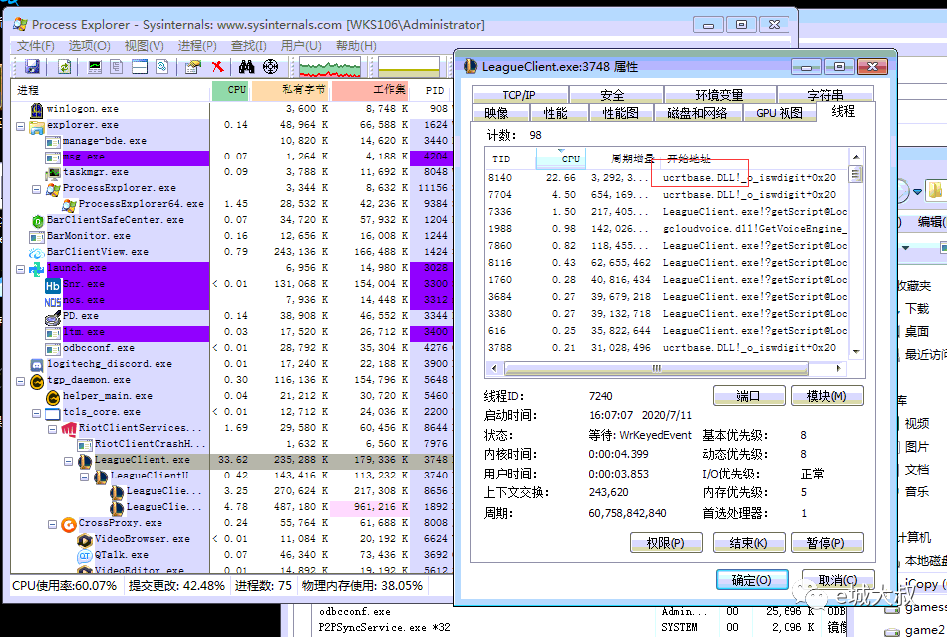Viewport: 947px width, 637px height.
Task: Collapse the CrossProxy.exe tree node
Action: click(x=53, y=524)
